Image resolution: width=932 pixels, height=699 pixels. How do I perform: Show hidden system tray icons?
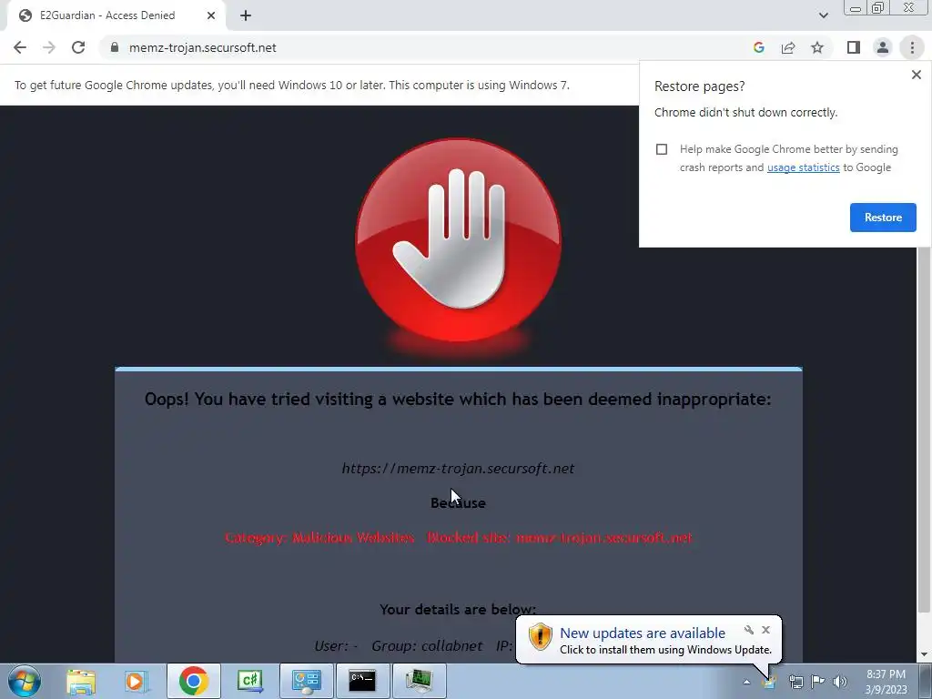[746, 682]
